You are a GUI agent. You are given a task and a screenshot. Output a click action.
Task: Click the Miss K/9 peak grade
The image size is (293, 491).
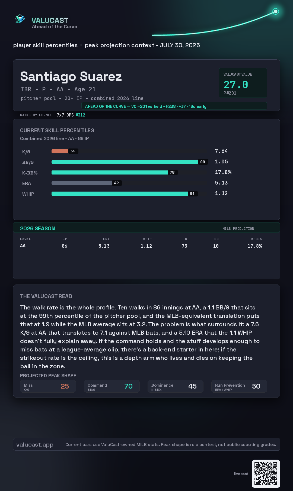pyautogui.click(x=48, y=386)
